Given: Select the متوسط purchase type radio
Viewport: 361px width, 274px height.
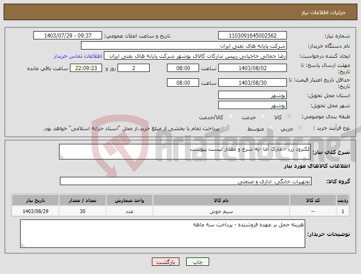Looking at the screenshot, I should coord(271,128).
